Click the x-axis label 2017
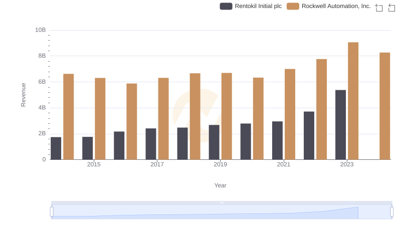The image size is (401, 231). [157, 164]
